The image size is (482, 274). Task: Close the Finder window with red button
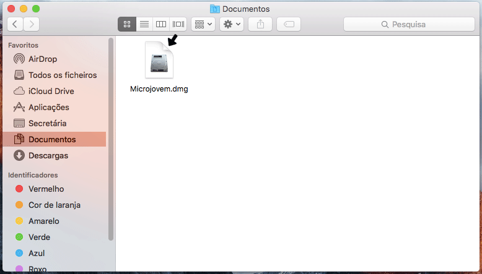pos(11,9)
